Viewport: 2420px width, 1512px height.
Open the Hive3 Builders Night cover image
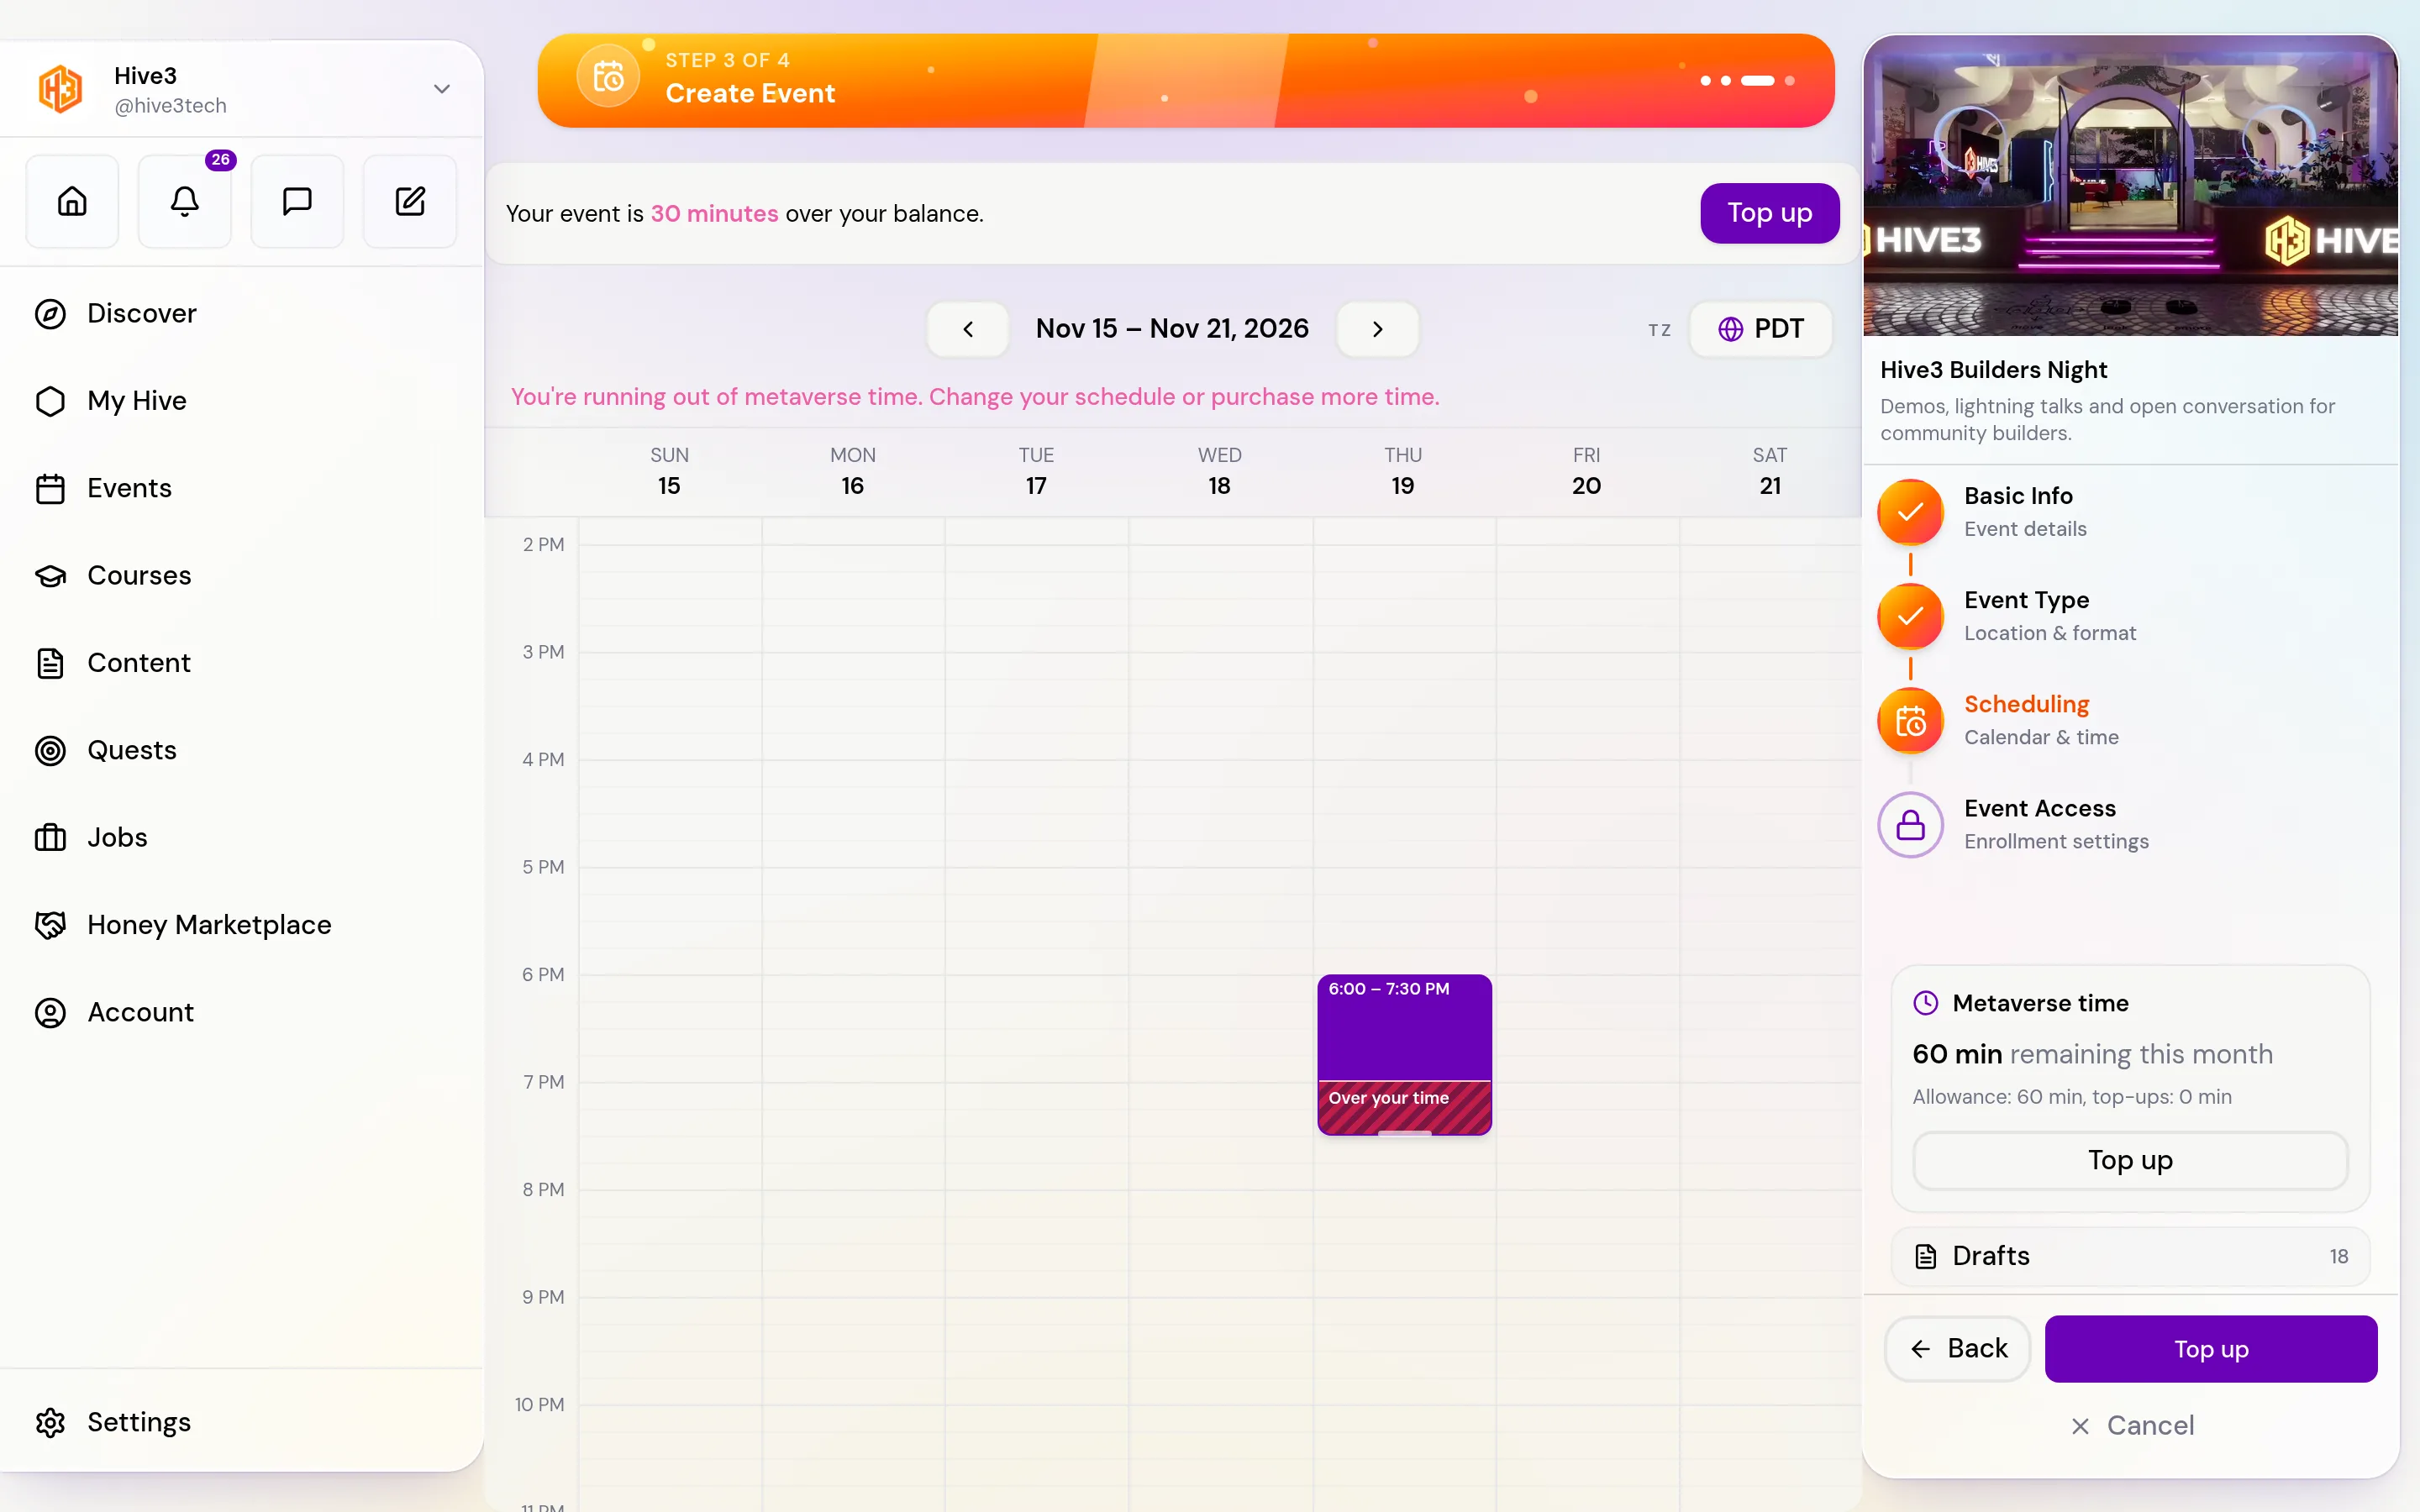2130,186
